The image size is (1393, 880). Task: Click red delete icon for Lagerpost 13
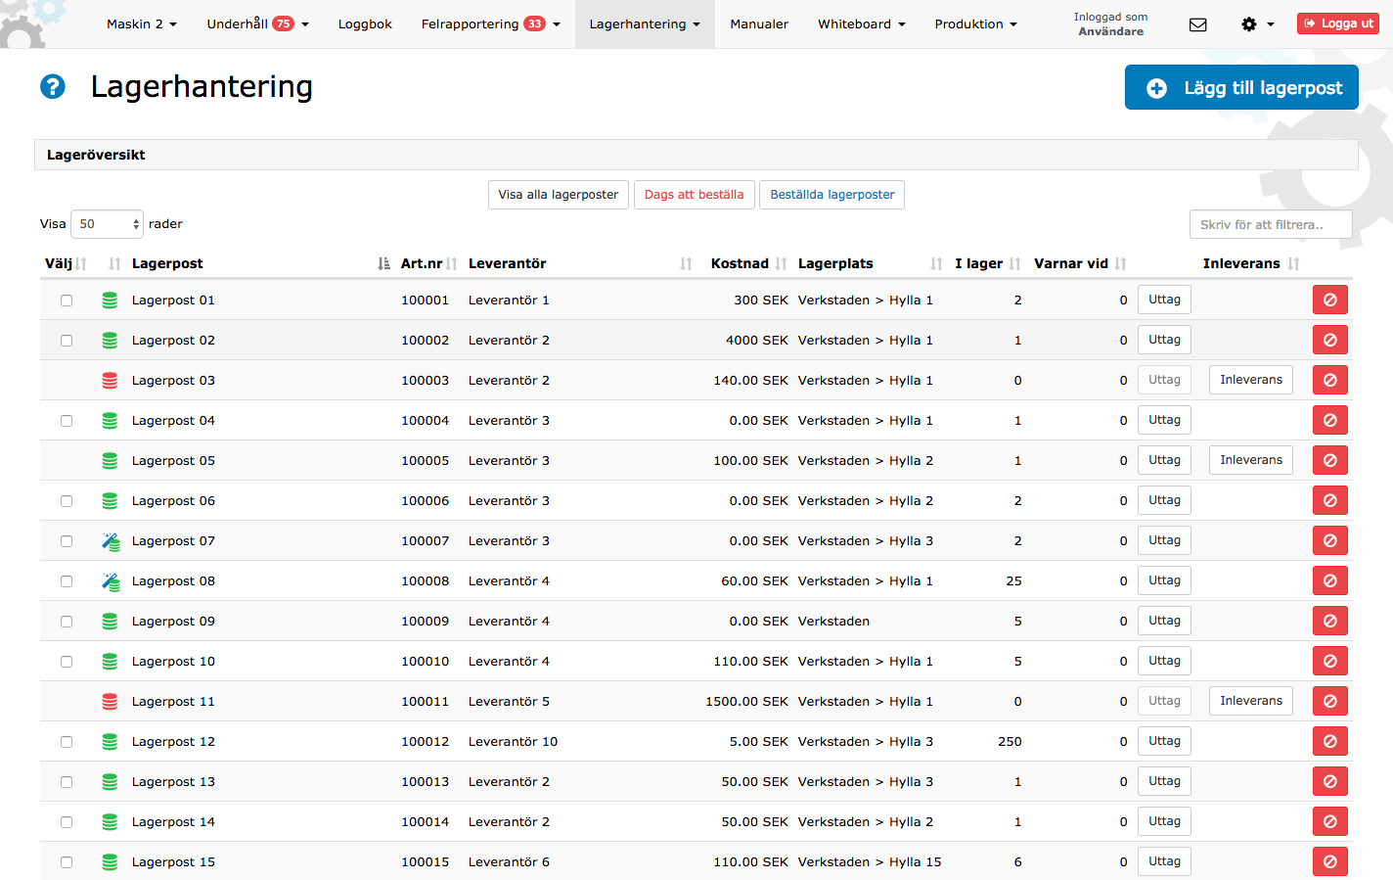point(1330,781)
